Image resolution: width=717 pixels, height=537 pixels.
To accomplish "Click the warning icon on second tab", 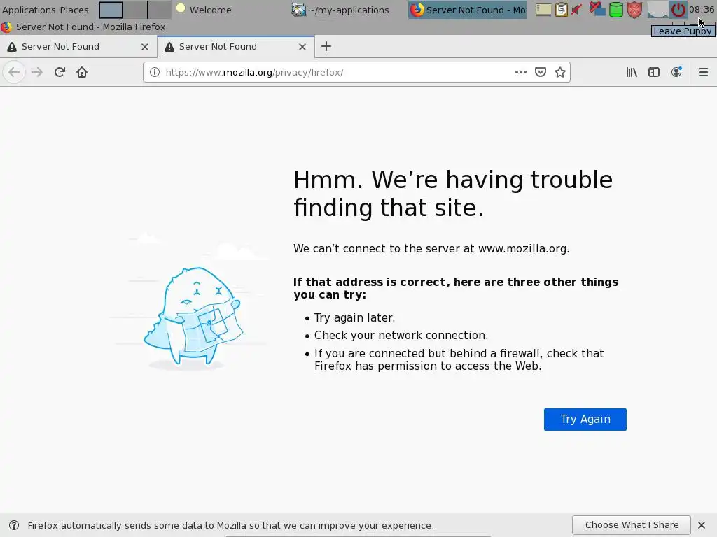I will pos(169,47).
